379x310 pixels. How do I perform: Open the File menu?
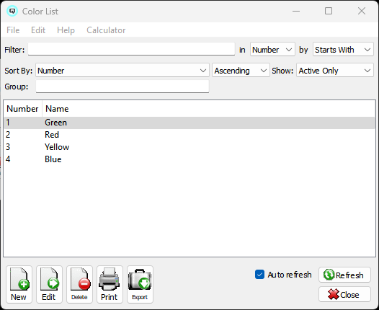(x=13, y=30)
